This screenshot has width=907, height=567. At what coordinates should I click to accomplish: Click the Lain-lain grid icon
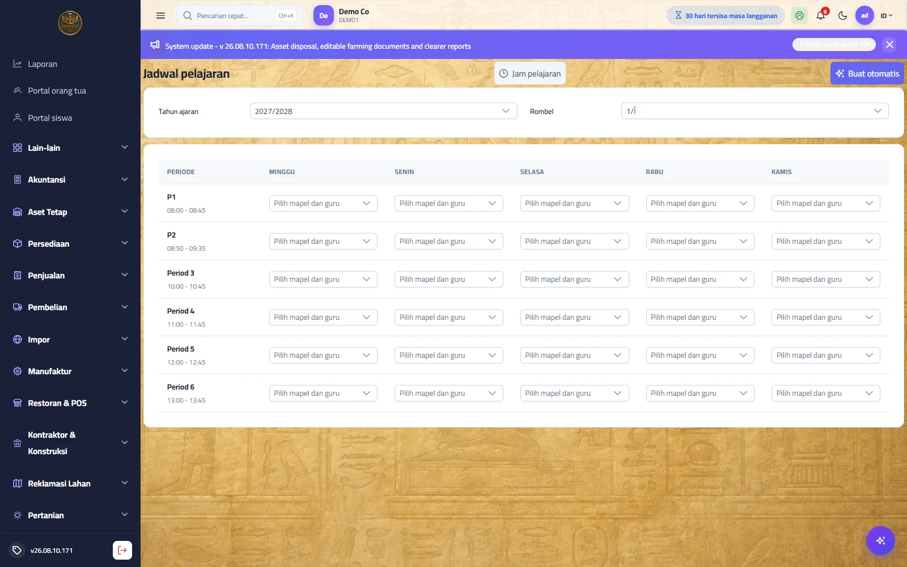click(18, 148)
